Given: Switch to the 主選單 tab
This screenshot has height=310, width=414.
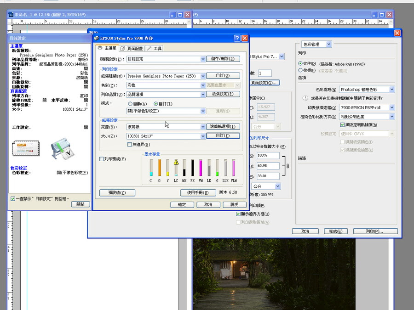Looking at the screenshot, I should [107, 48].
